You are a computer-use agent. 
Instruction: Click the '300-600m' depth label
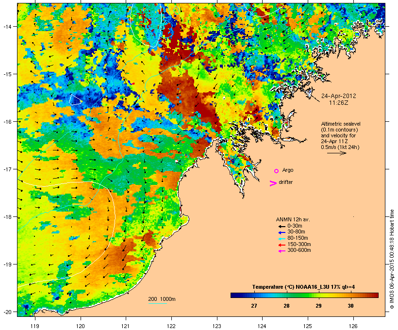pos(299,250)
